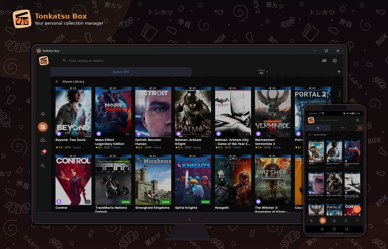
Task: Tap Home in phone bottom navigation
Action: pyautogui.click(x=311, y=221)
